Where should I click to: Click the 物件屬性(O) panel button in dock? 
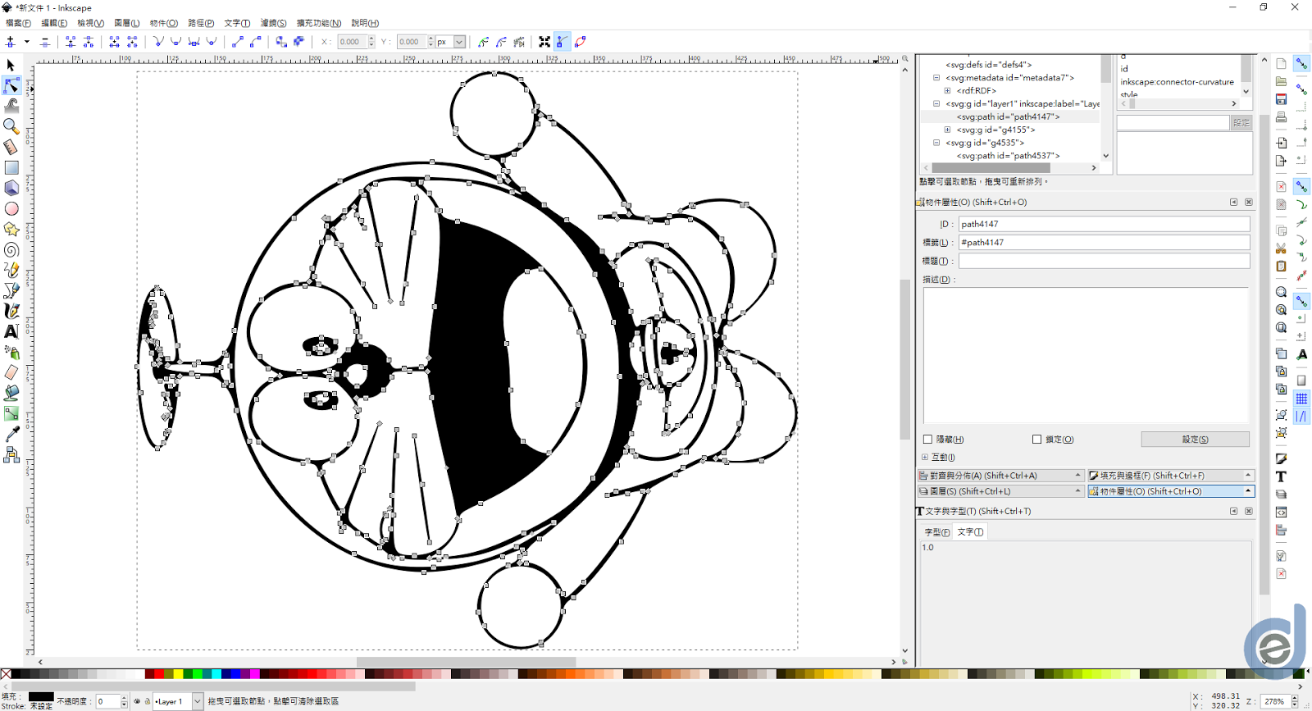click(1170, 491)
